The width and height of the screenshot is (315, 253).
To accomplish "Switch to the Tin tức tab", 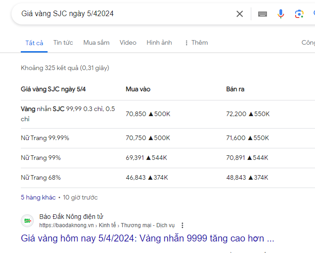I will tap(63, 42).
